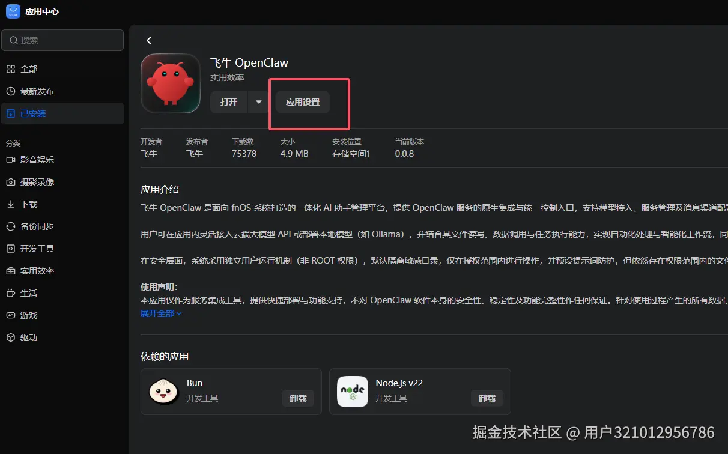Focus the 搜索 search field
The width and height of the screenshot is (728, 454).
(x=62, y=40)
